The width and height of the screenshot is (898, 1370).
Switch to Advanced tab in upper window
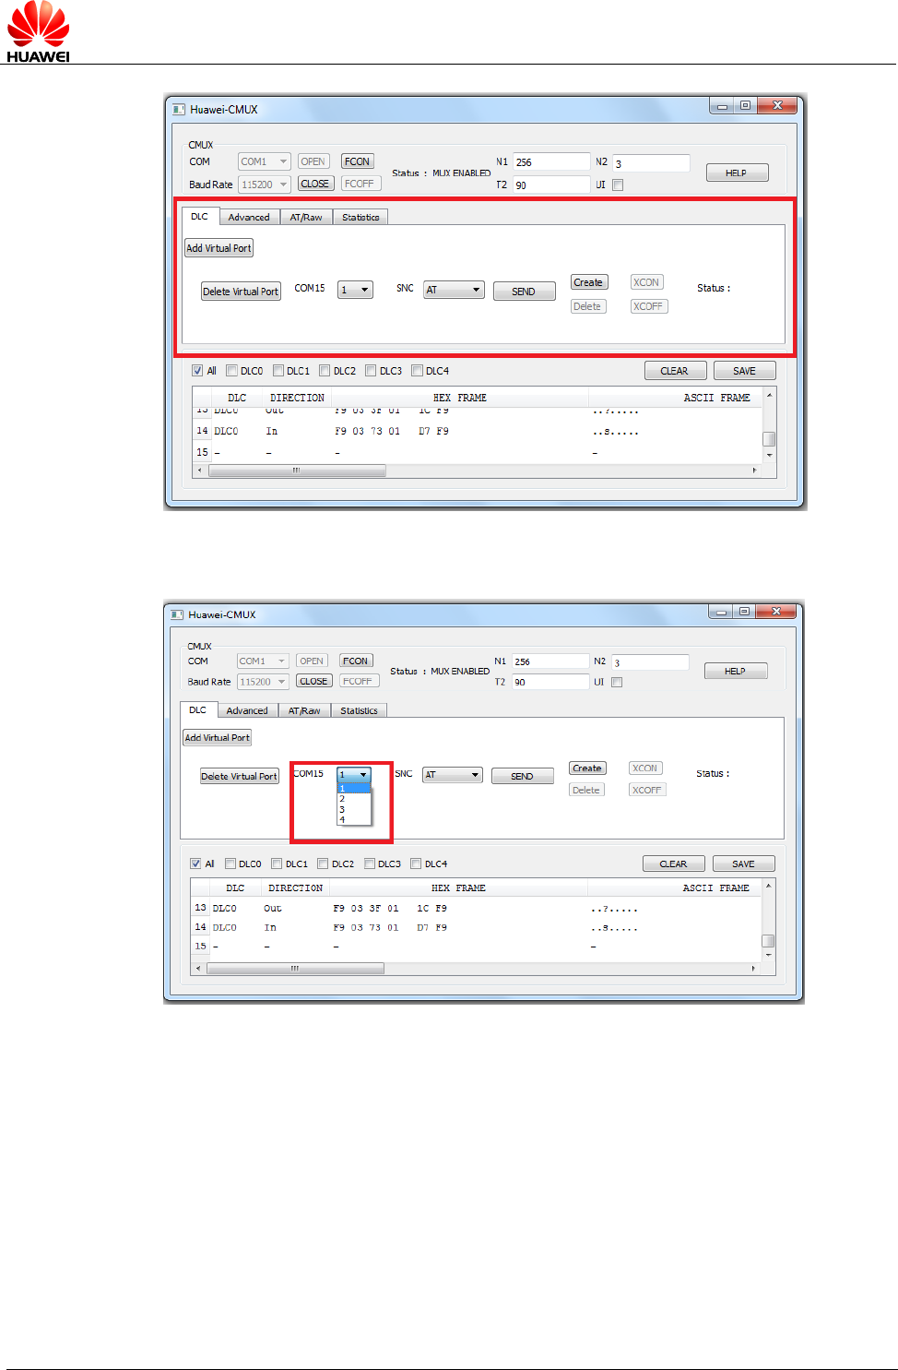pyautogui.click(x=249, y=218)
